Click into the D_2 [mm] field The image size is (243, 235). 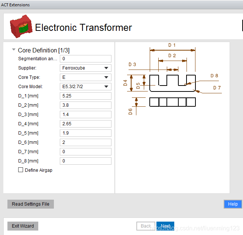tap(85, 105)
